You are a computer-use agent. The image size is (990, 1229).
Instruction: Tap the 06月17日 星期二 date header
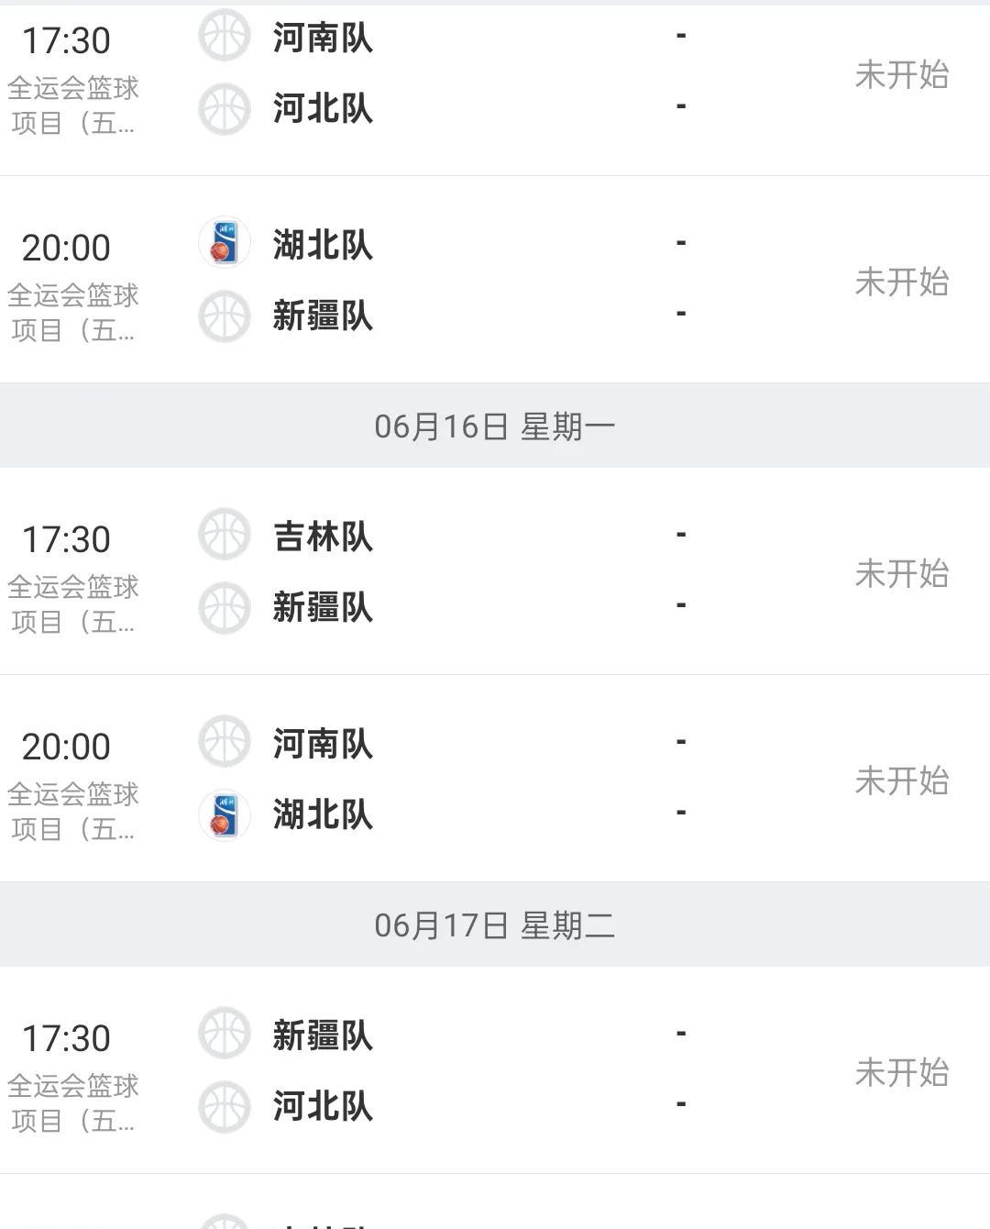[x=495, y=925]
